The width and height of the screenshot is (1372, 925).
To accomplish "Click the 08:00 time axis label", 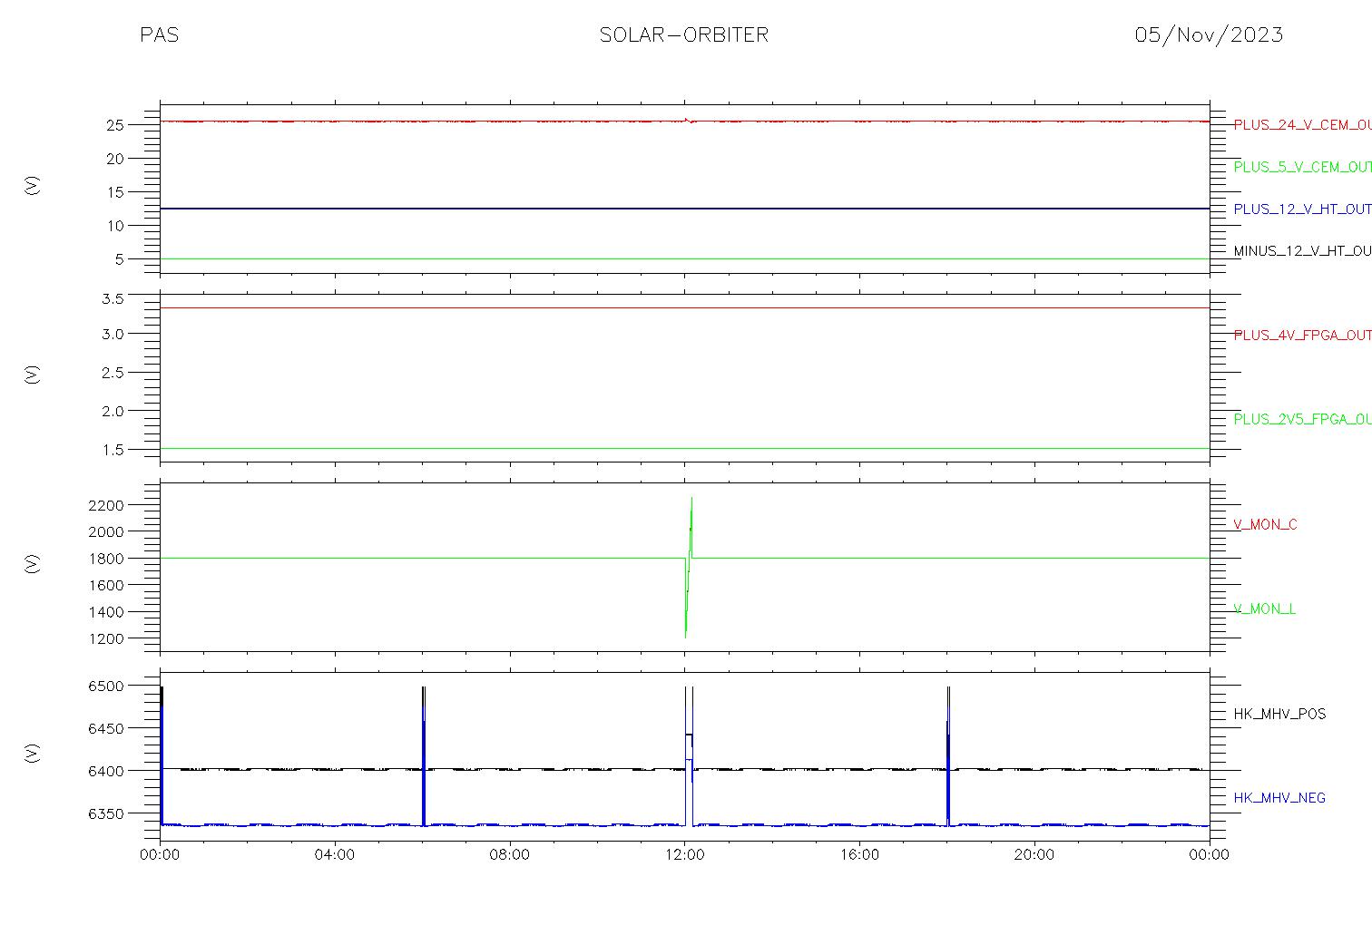I will click(509, 855).
